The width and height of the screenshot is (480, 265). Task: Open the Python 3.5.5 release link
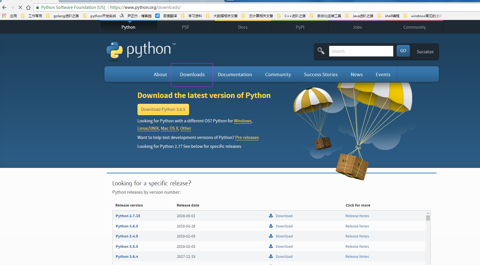pyautogui.click(x=127, y=246)
